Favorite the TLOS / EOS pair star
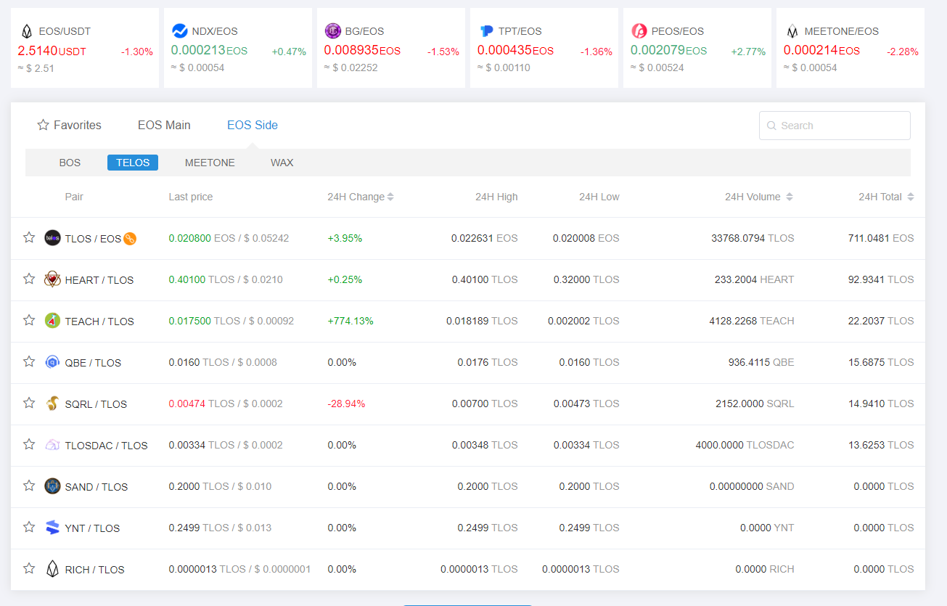The image size is (947, 606). (x=29, y=237)
